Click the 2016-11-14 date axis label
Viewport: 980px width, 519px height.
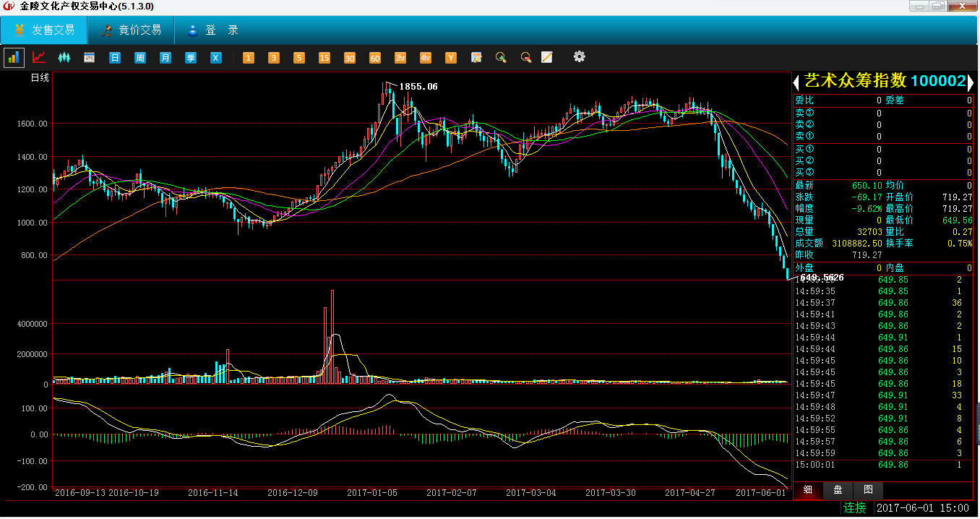[213, 493]
